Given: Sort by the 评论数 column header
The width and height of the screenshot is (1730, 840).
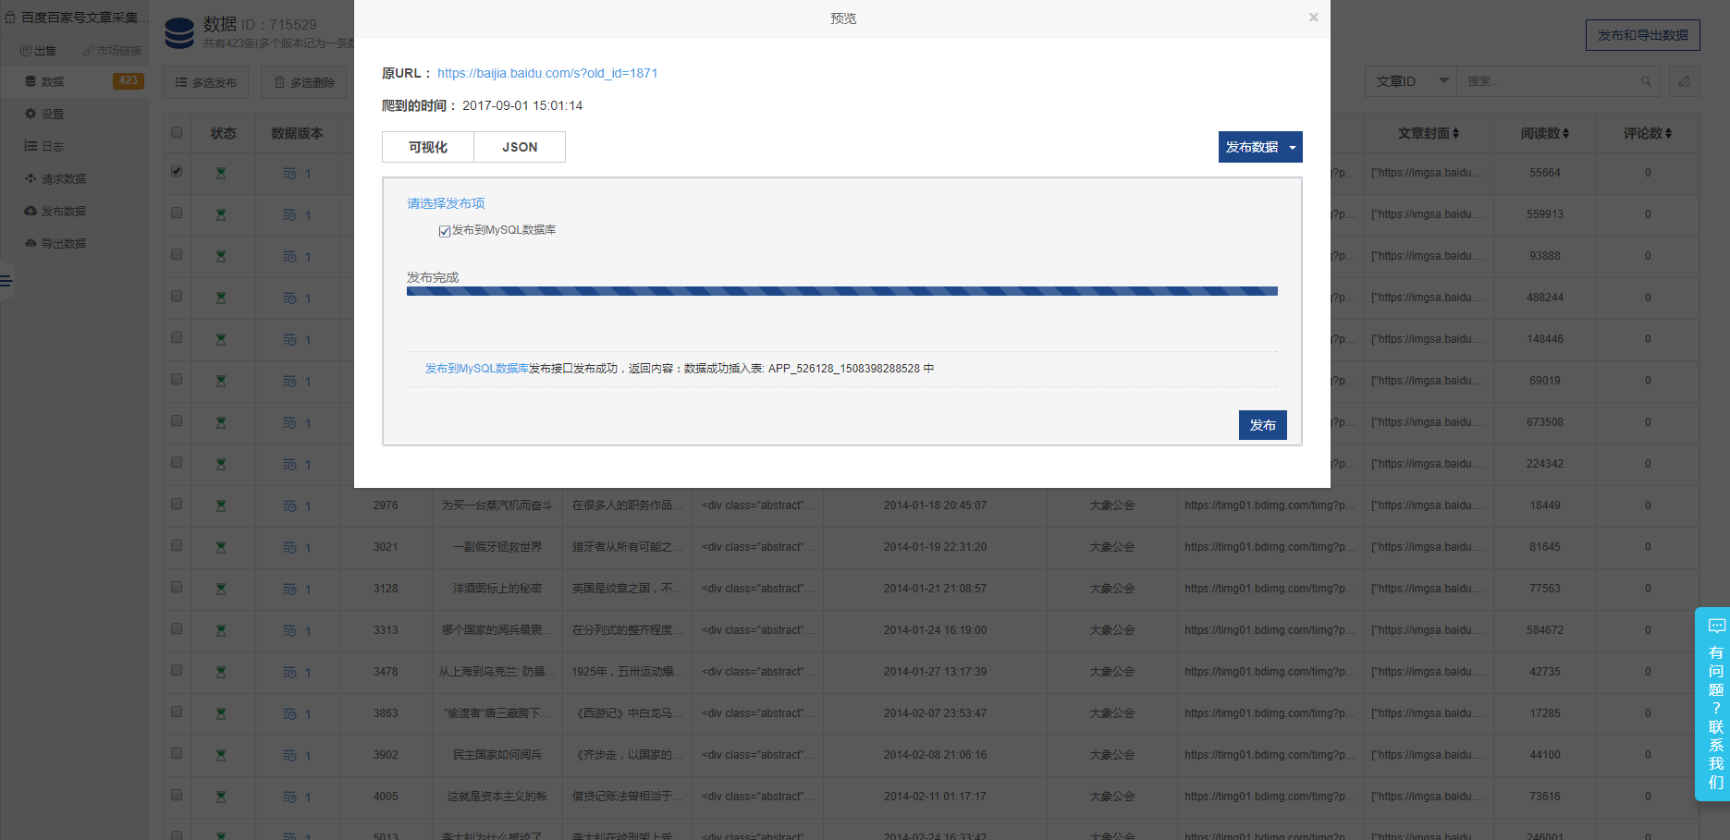Looking at the screenshot, I should click(x=1647, y=134).
